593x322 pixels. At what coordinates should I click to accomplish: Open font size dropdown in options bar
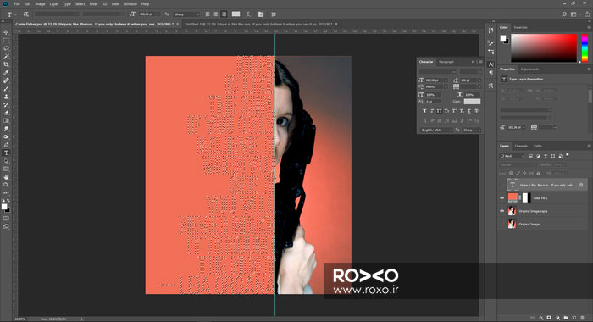click(x=158, y=14)
